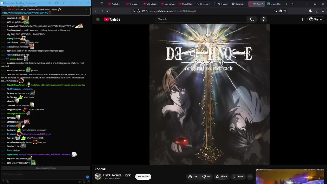This screenshot has width=327, height=184.
Task: Open the browser extensions puzzle icon
Action: (317, 11)
